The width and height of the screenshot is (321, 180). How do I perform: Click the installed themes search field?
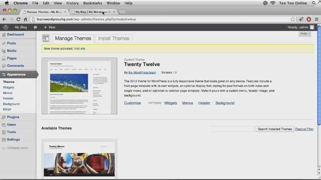[233, 129]
